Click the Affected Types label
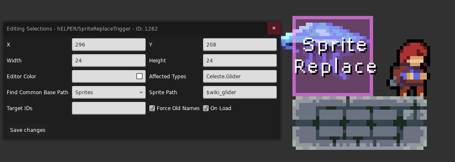The height and width of the screenshot is (162, 455). 168,76
